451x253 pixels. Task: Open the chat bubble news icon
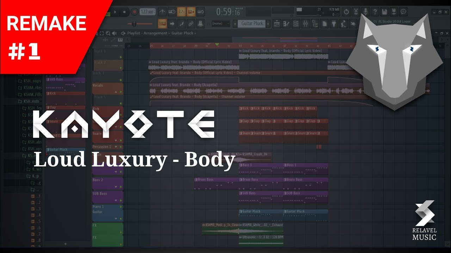[403, 12]
